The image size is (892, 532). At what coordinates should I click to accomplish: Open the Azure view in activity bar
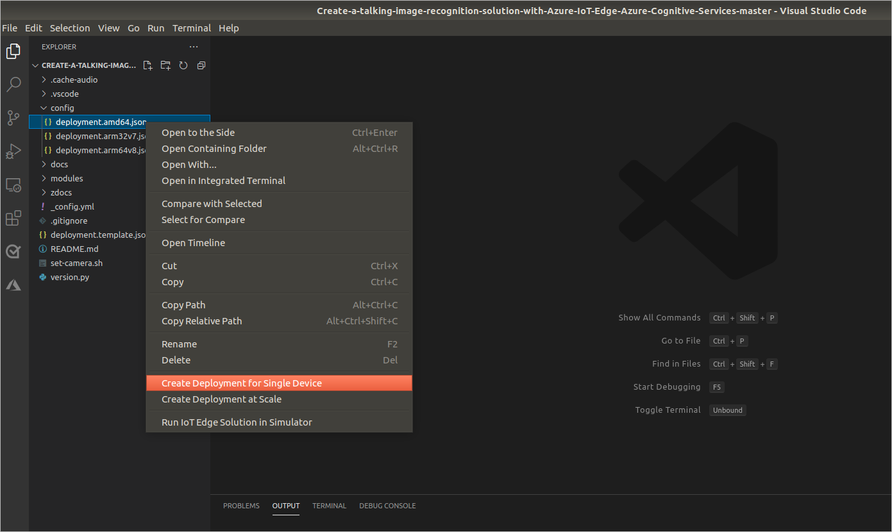pos(13,285)
